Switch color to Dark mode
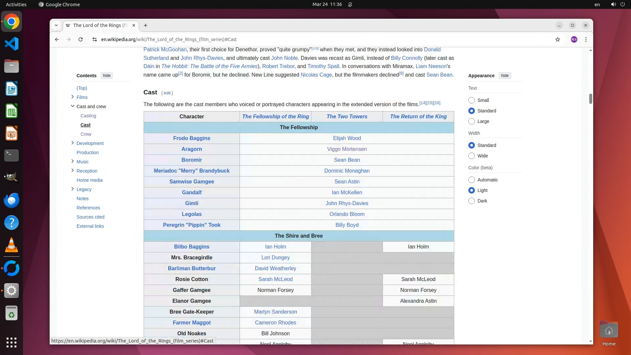Viewport: 631px width, 355px height. (472, 201)
